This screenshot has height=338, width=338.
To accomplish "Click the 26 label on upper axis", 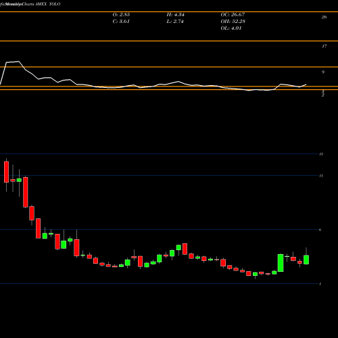I will click(324, 17).
